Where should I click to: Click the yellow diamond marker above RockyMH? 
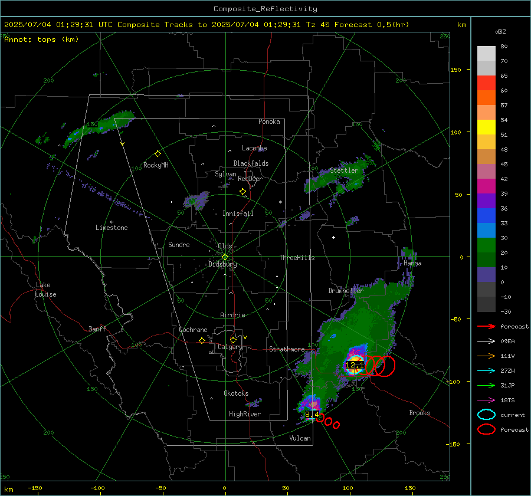(158, 154)
